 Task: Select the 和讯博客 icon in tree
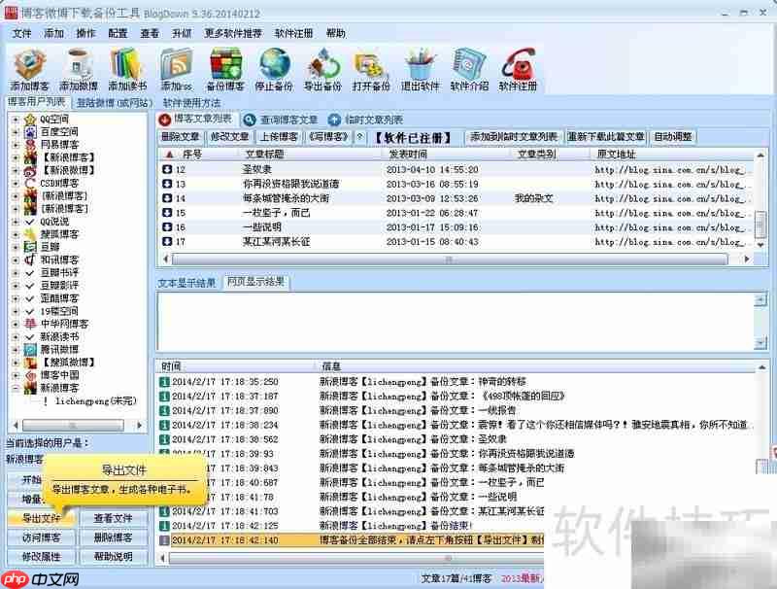pyautogui.click(x=30, y=260)
